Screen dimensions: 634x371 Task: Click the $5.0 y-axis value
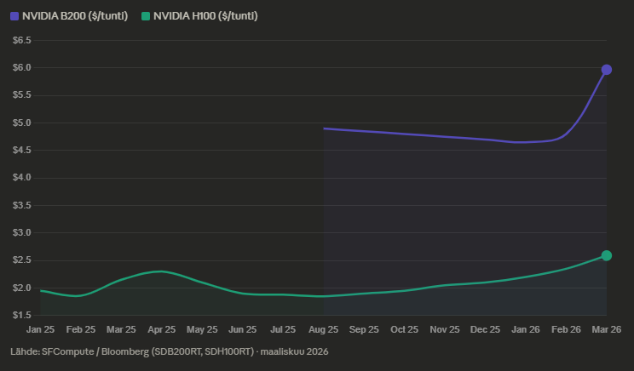[22, 123]
